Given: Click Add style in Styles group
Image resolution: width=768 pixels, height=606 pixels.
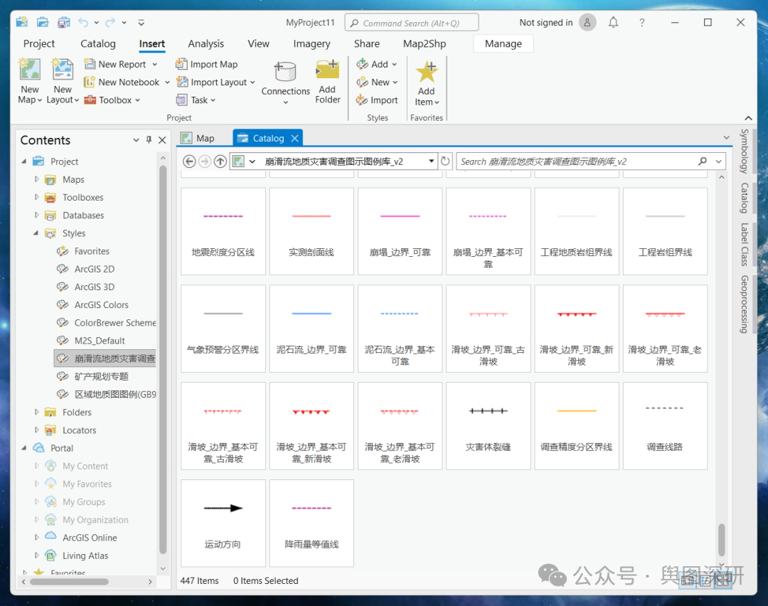Looking at the screenshot, I should point(377,64).
